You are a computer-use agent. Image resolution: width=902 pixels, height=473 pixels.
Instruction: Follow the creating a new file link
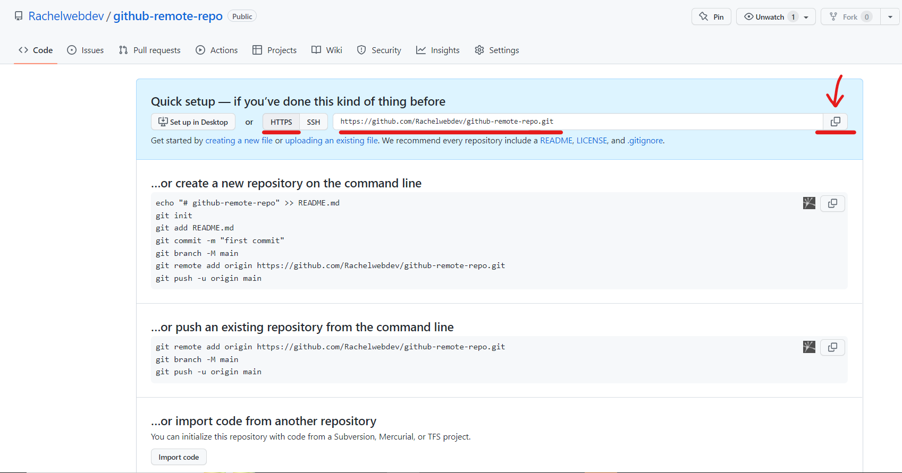tap(239, 141)
